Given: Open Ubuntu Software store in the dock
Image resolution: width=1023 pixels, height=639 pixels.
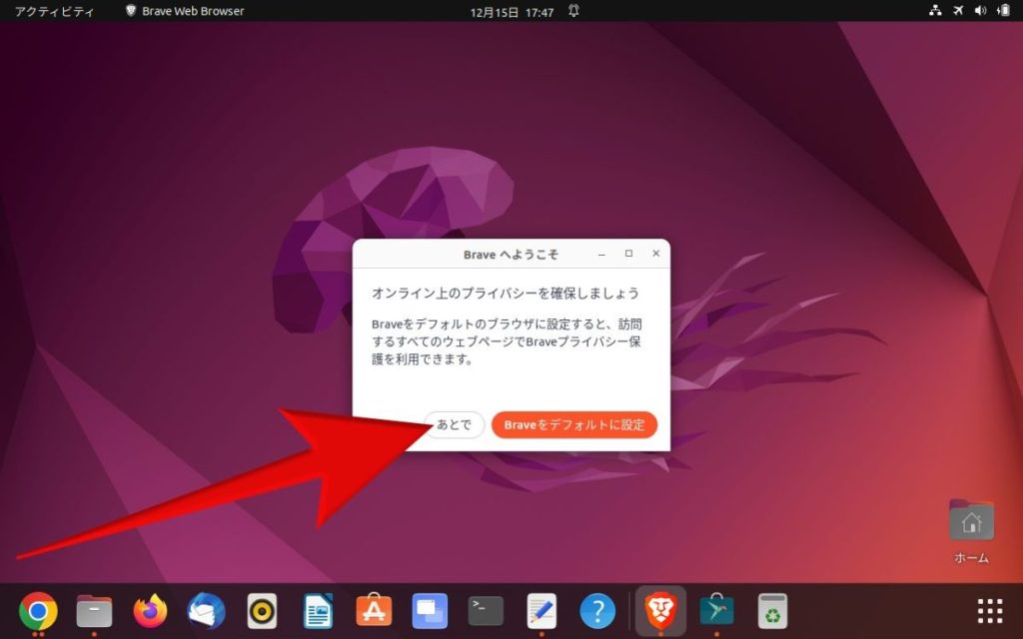Looking at the screenshot, I should coord(374,611).
